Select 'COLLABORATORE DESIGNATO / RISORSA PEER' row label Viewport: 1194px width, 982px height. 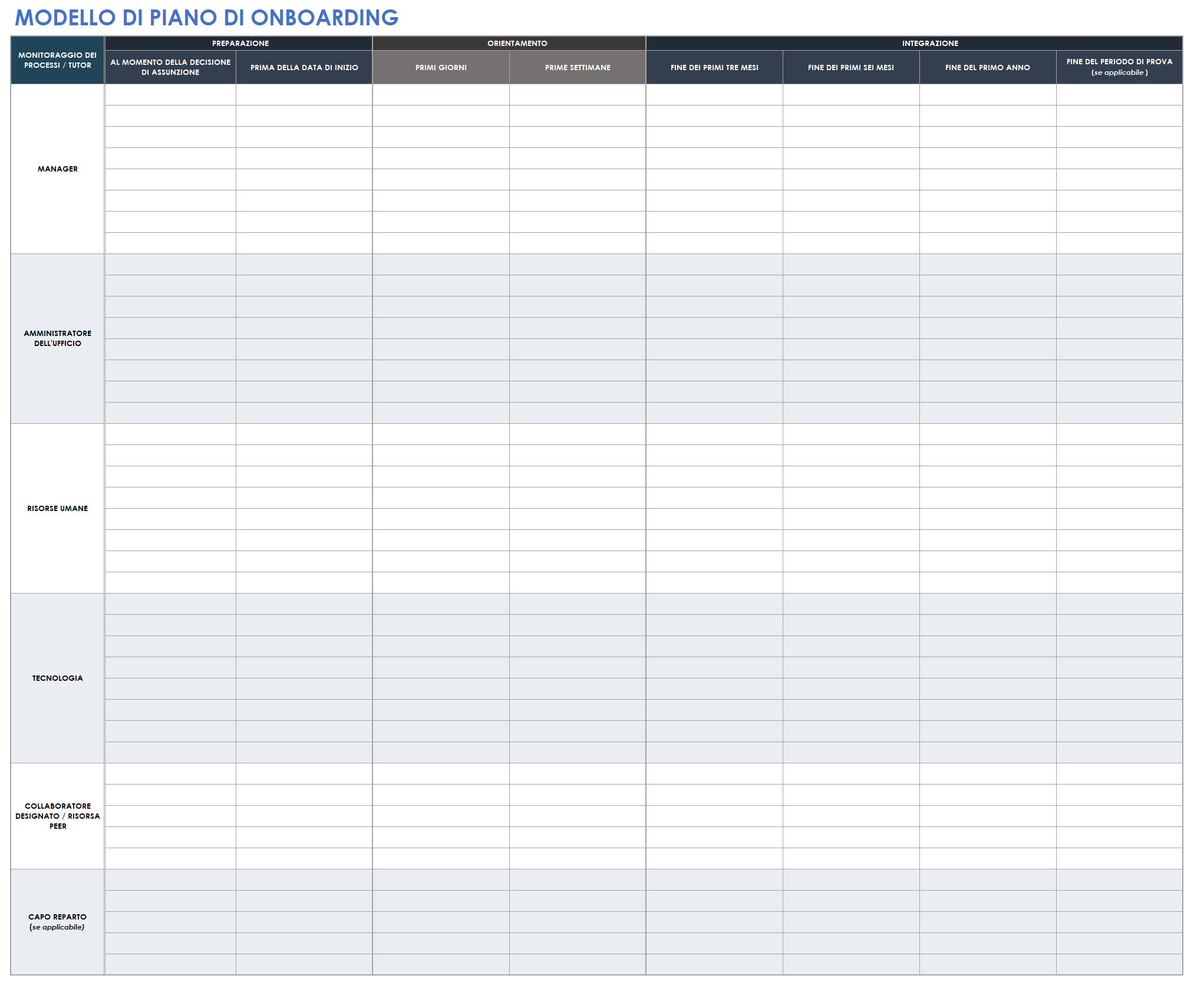58,816
